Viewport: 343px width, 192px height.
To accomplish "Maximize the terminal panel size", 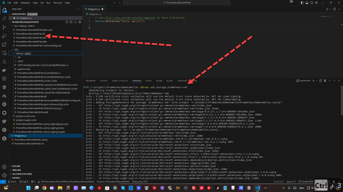I will [x=334, y=81].
